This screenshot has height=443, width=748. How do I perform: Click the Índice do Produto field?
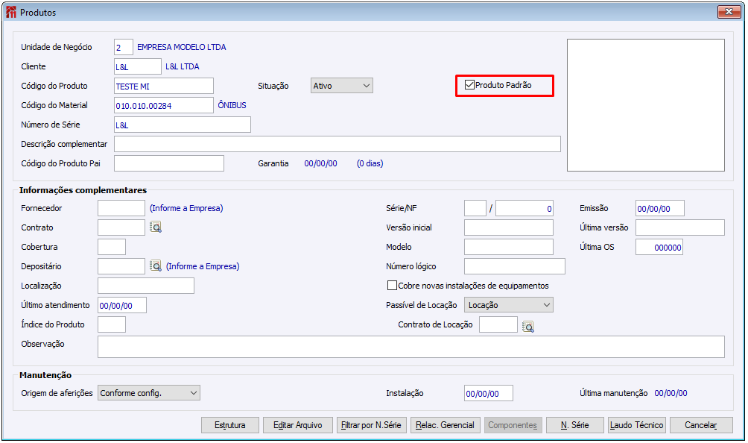coord(112,324)
